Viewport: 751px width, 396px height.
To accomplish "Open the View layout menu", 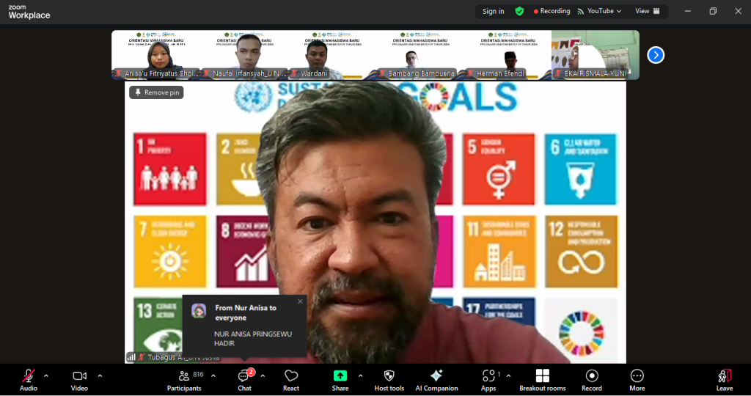I will [647, 11].
